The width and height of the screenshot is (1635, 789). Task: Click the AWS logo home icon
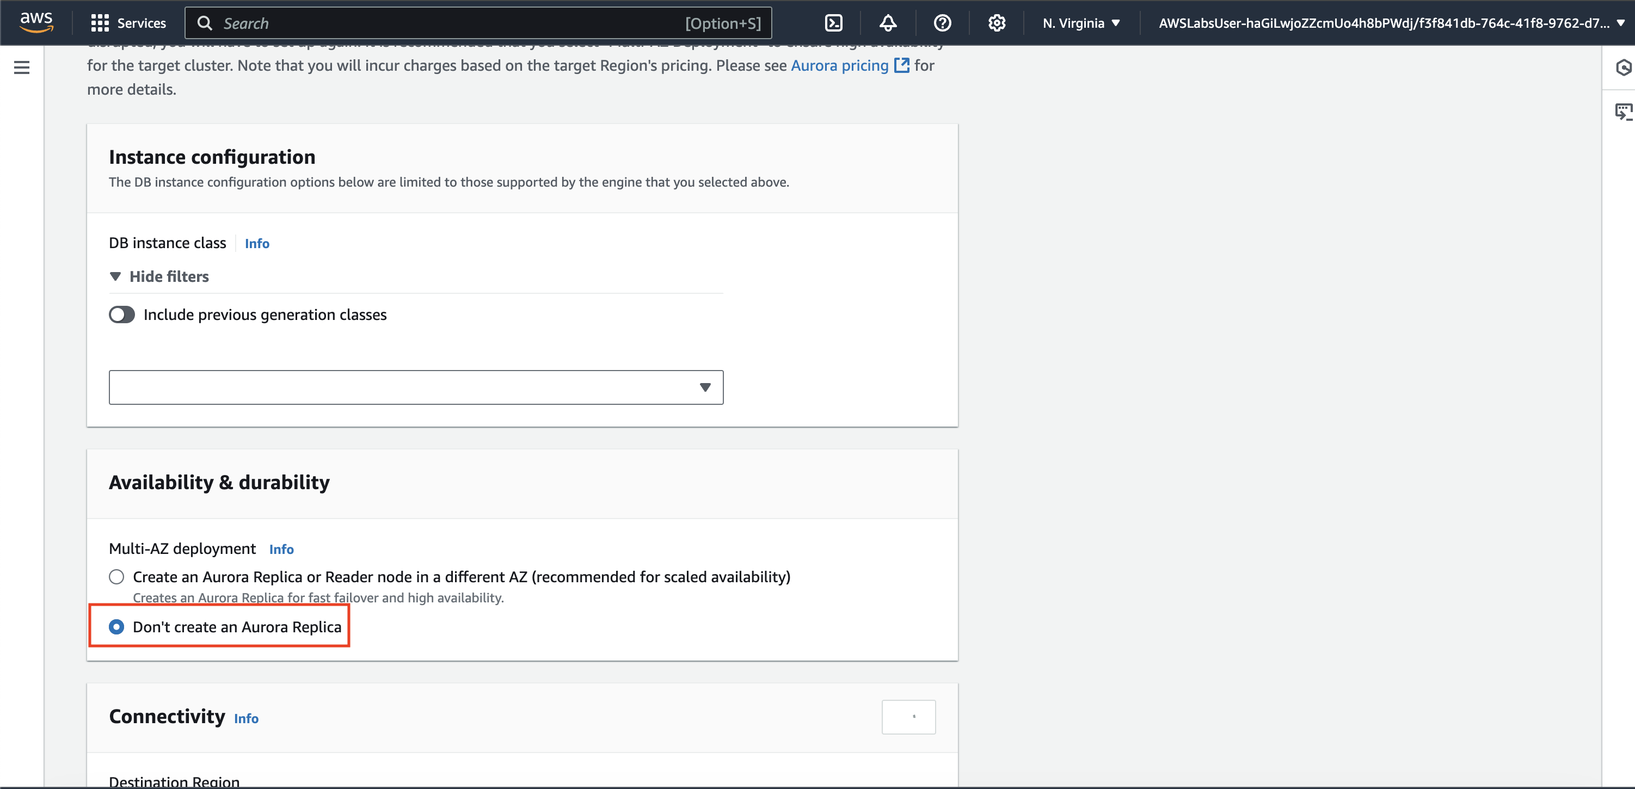[36, 22]
